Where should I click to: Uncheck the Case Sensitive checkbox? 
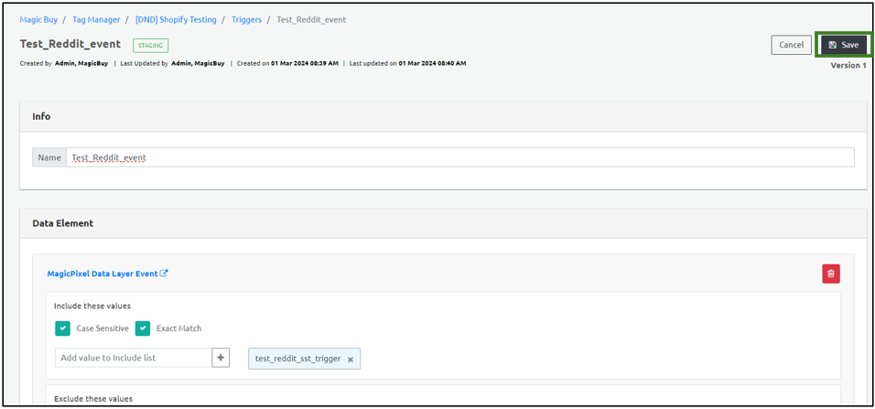point(62,328)
